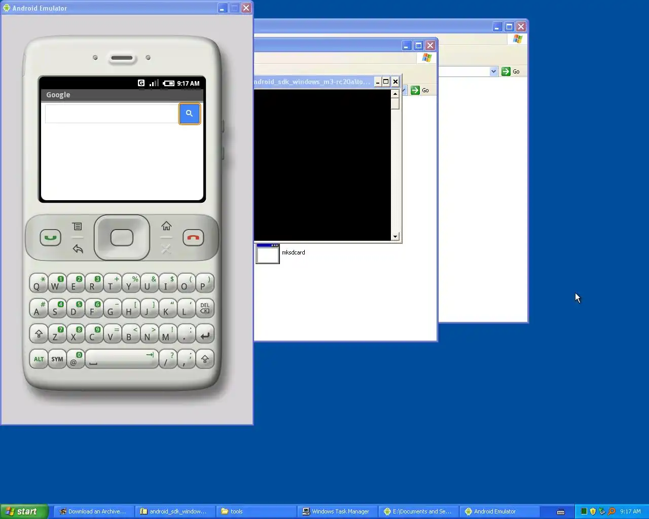
Task: Tap the L key on emulator keyboard
Action: tap(186, 308)
